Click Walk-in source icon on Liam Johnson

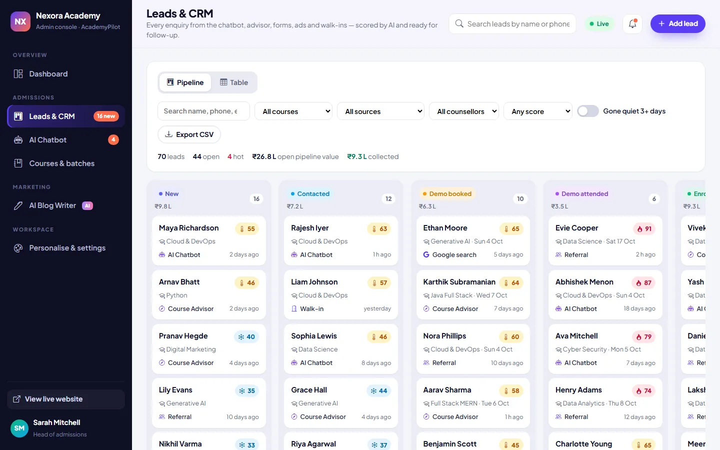click(294, 309)
